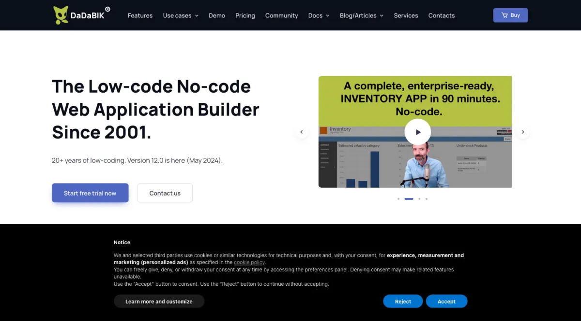Click the DaDaBIK logo

pyautogui.click(x=81, y=15)
